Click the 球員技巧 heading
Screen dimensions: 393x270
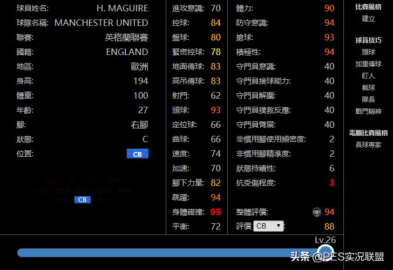(x=368, y=40)
